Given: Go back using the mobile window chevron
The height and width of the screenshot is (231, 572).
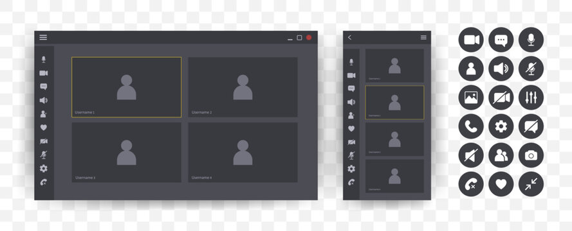Looking at the screenshot, I should (x=349, y=37).
